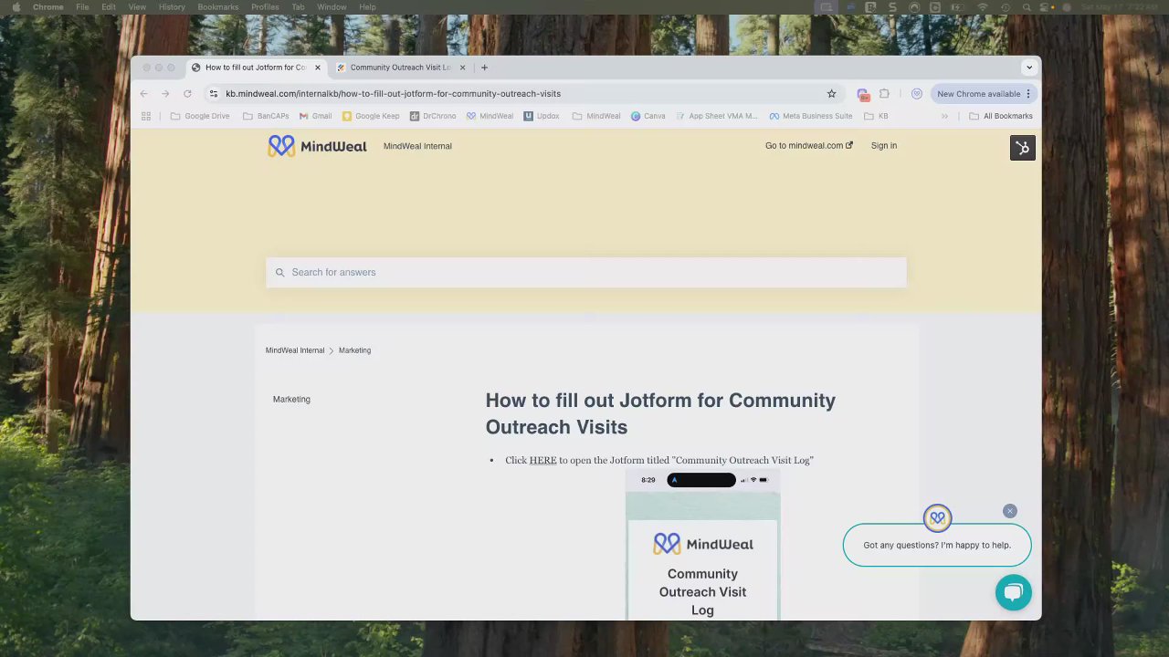The width and height of the screenshot is (1169, 657).
Task: Open the bookmarks apps grid icon
Action: [x=146, y=116]
